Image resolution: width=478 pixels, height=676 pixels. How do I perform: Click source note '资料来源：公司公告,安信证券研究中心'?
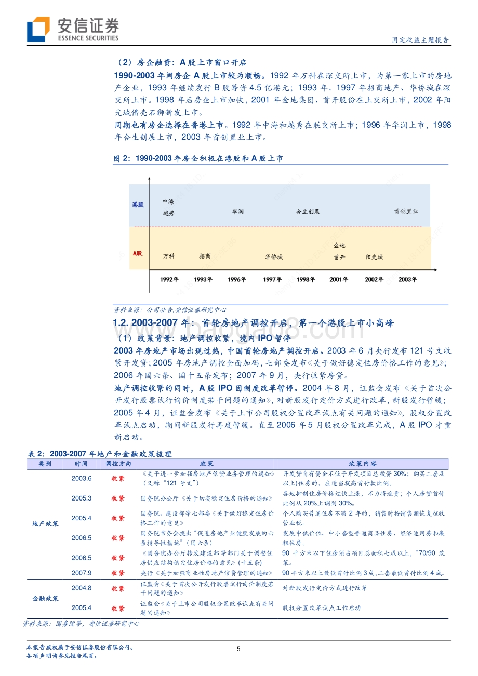tap(170, 309)
